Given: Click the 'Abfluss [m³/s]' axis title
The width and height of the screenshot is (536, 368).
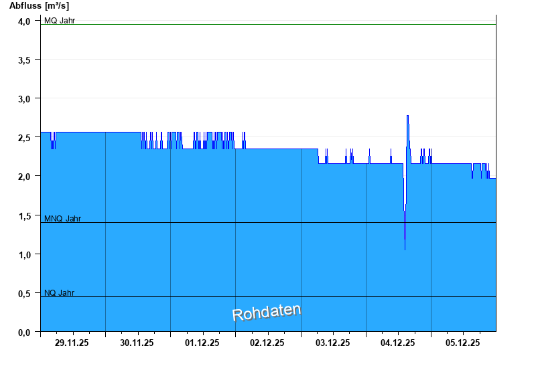Looking at the screenshot, I should (x=39, y=6).
